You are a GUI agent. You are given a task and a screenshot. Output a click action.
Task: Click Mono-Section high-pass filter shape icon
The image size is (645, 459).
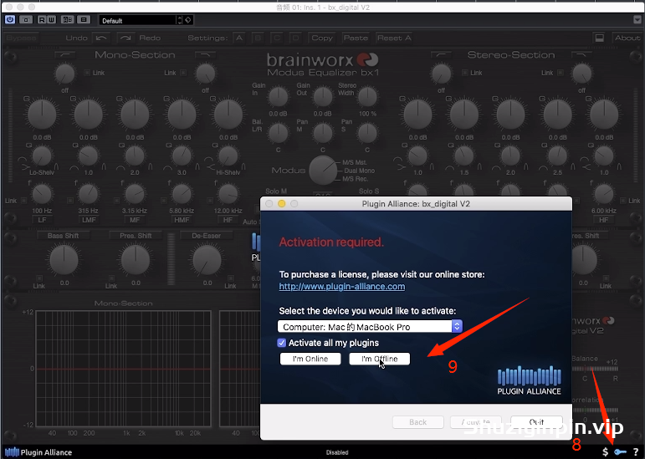(x=65, y=54)
